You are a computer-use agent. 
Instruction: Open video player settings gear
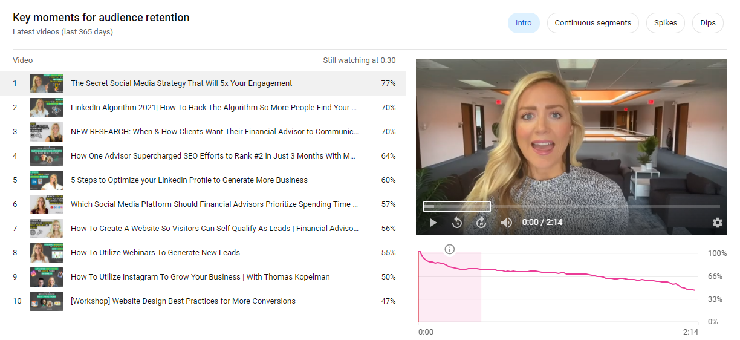(717, 223)
